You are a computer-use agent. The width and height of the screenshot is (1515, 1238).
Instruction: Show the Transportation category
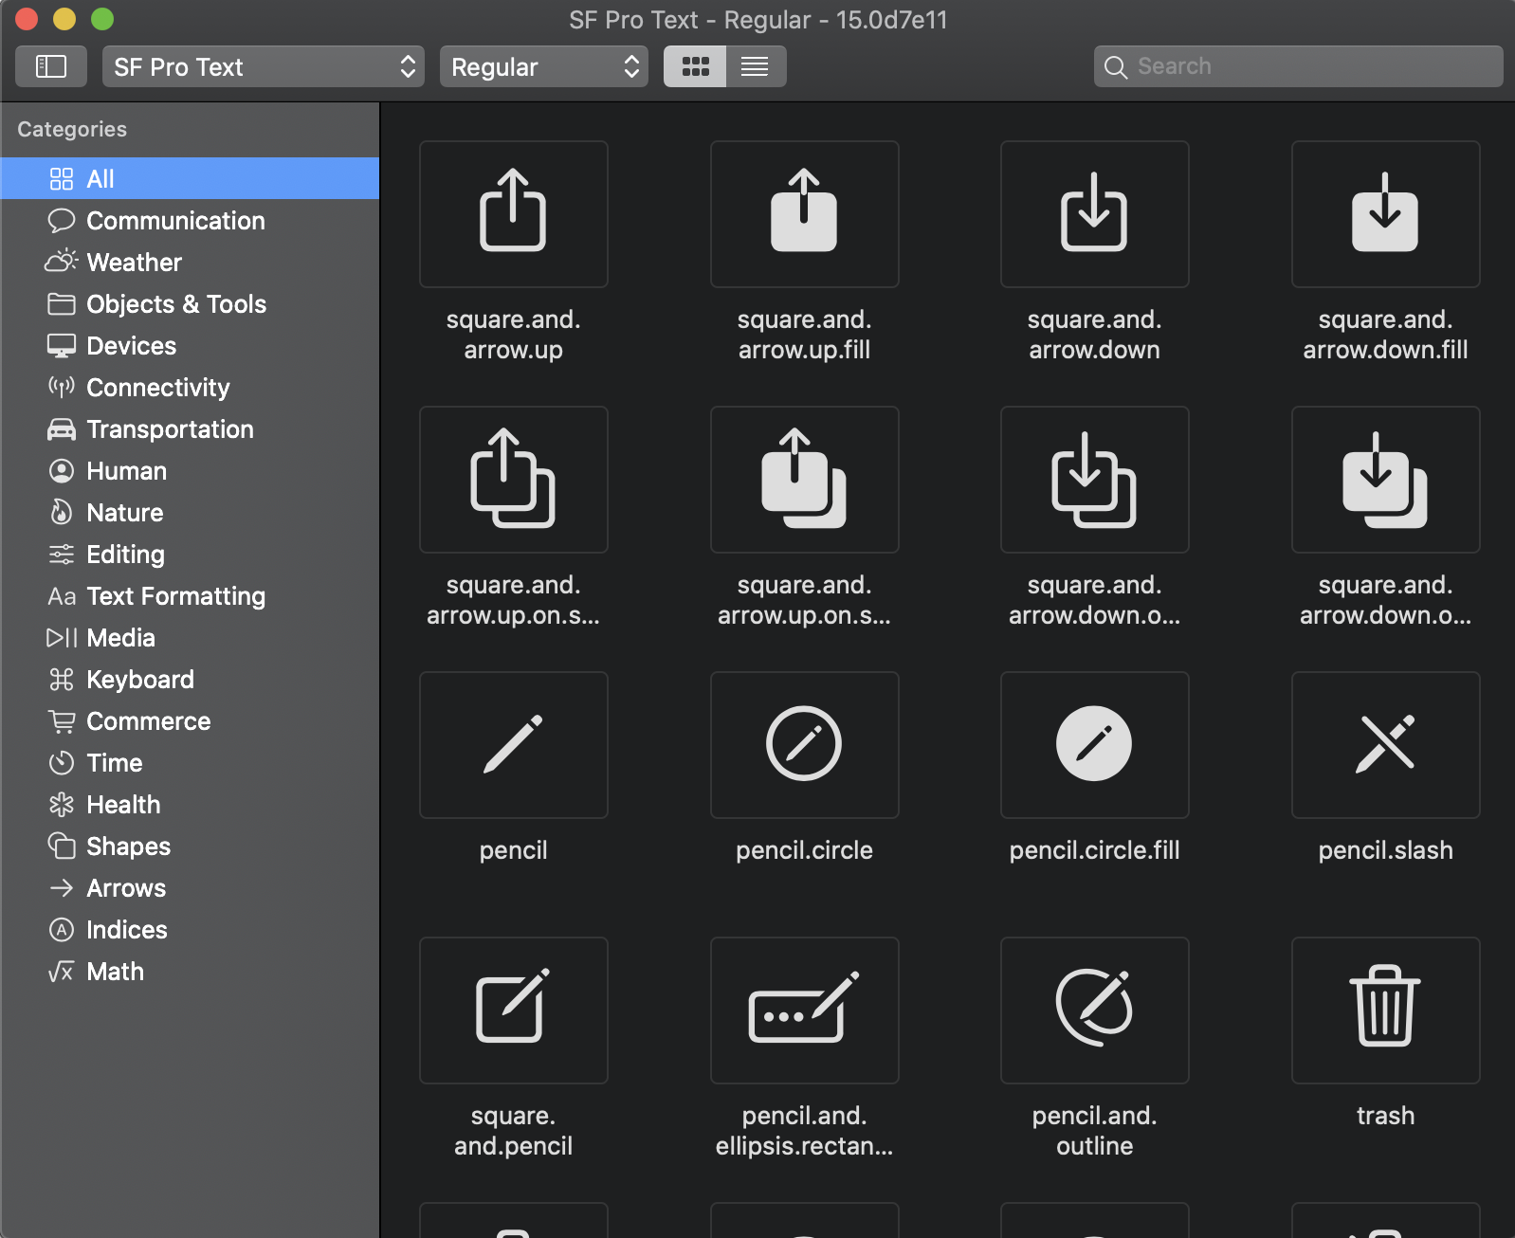[190, 428]
